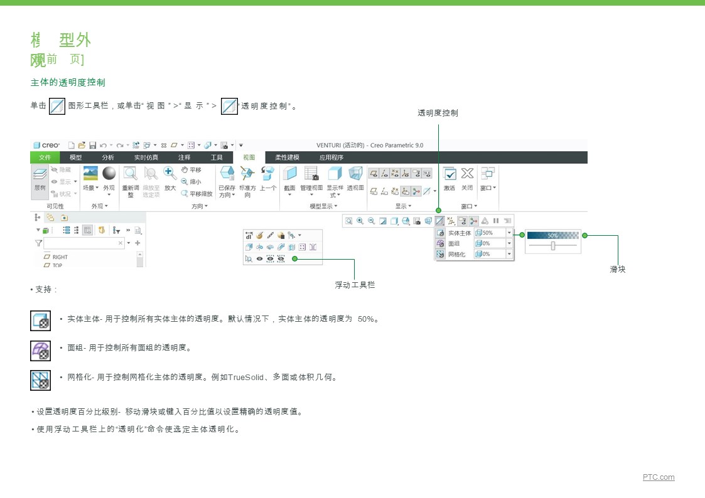This screenshot has height=498, width=705.
Task: Click the transparency slider handle
Action: pos(553,246)
